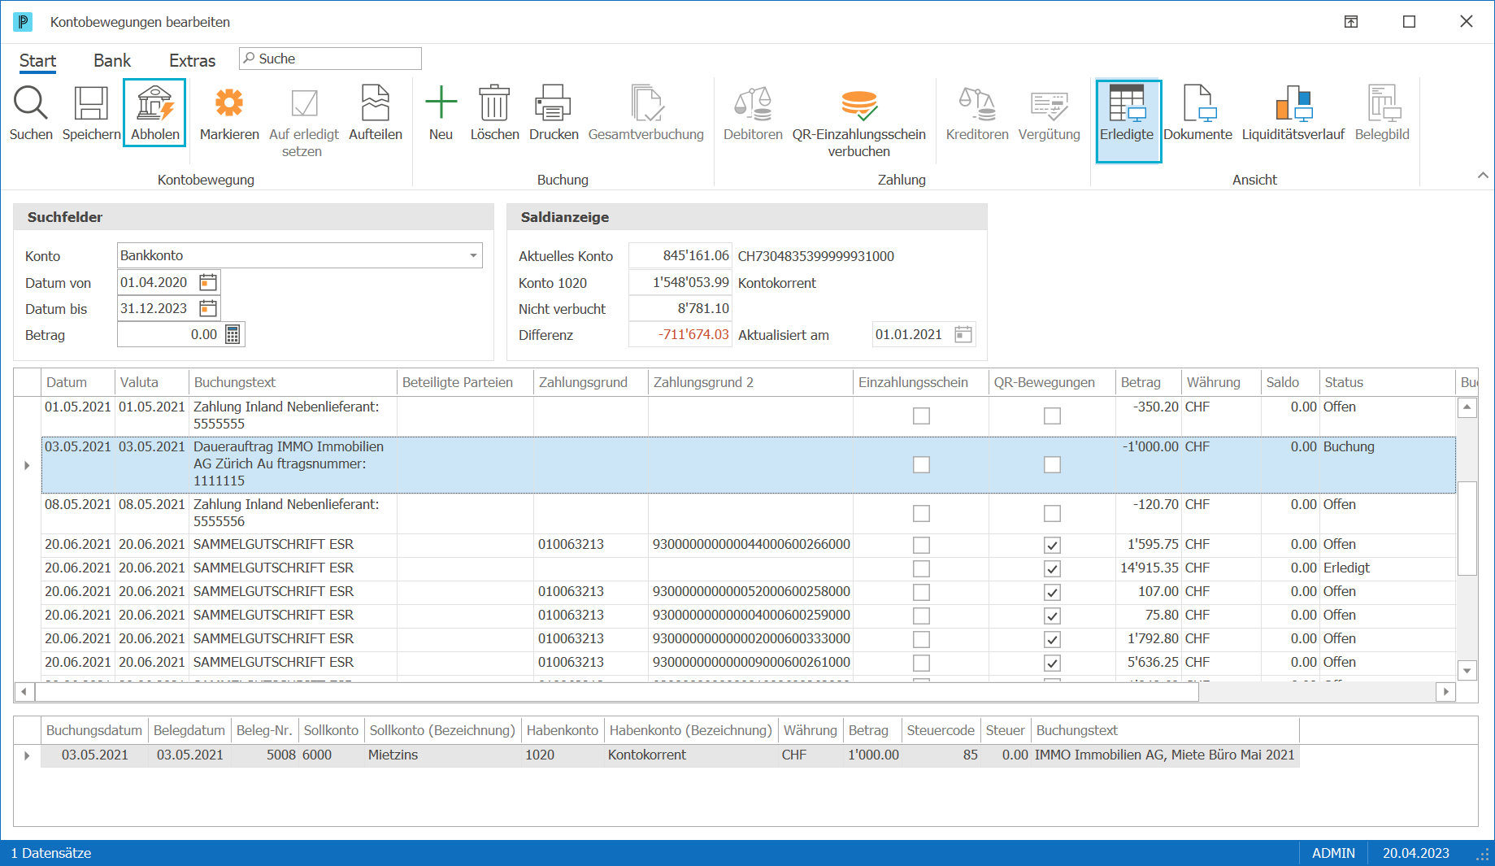Uncheck QR-Bewegungen for 5'636.25 row

click(1052, 663)
